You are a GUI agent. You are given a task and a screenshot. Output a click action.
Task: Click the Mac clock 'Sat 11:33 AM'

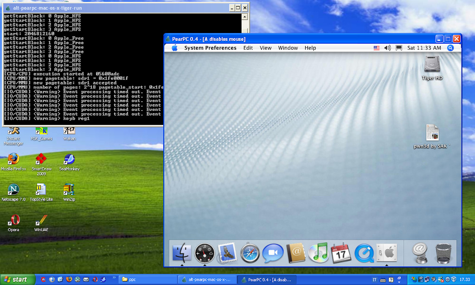(424, 48)
